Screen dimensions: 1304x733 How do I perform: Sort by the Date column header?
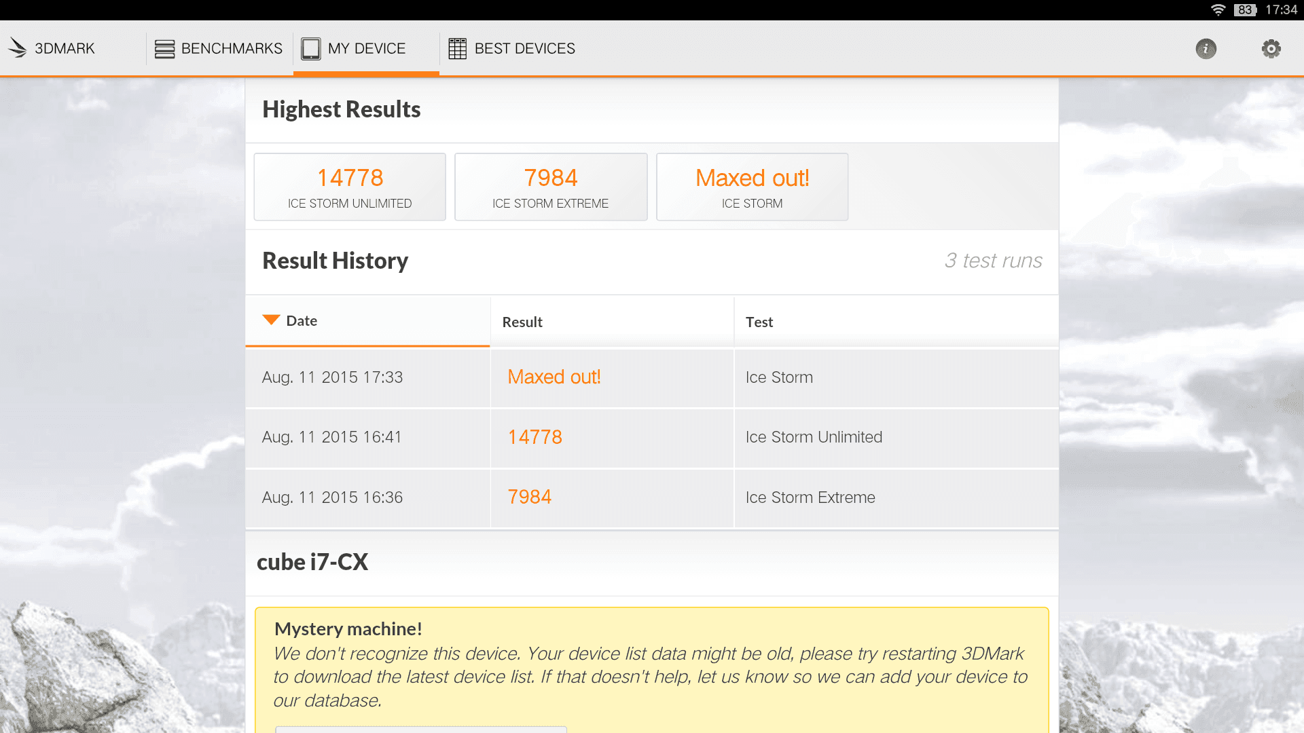(367, 321)
